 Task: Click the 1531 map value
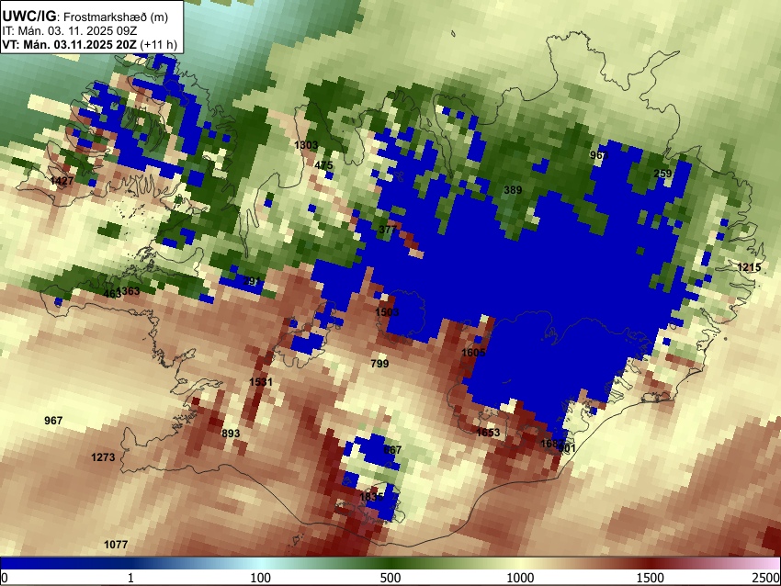click(x=261, y=382)
